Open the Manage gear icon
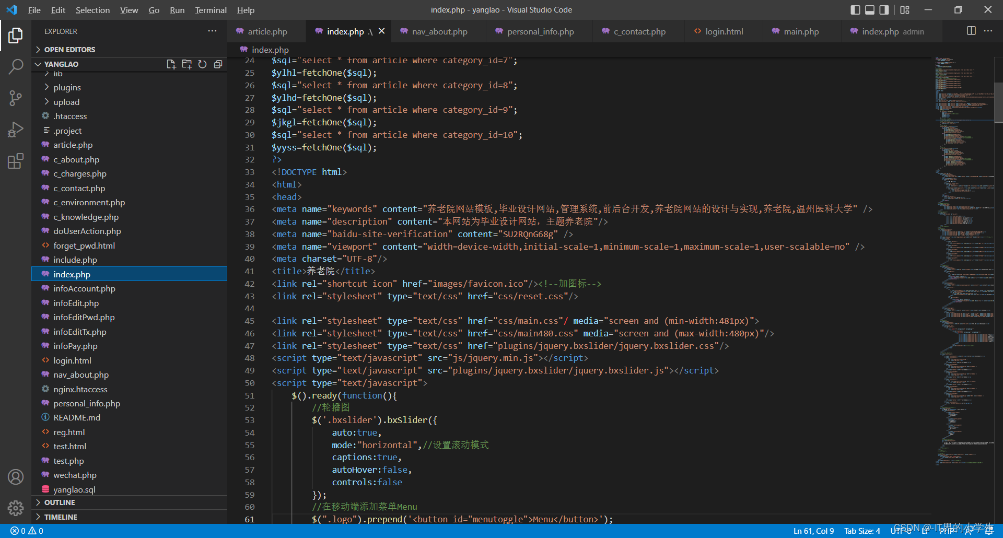 coord(16,508)
